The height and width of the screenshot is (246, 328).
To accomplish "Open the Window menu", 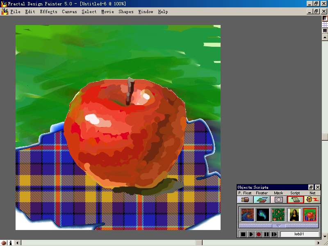I will pyautogui.click(x=146, y=12).
